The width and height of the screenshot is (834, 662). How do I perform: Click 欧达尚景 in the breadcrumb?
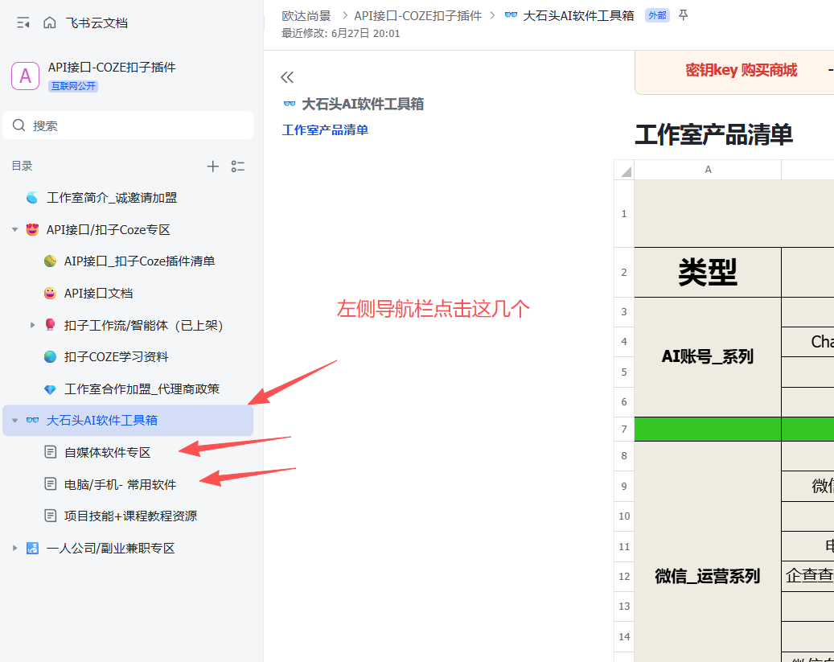306,15
